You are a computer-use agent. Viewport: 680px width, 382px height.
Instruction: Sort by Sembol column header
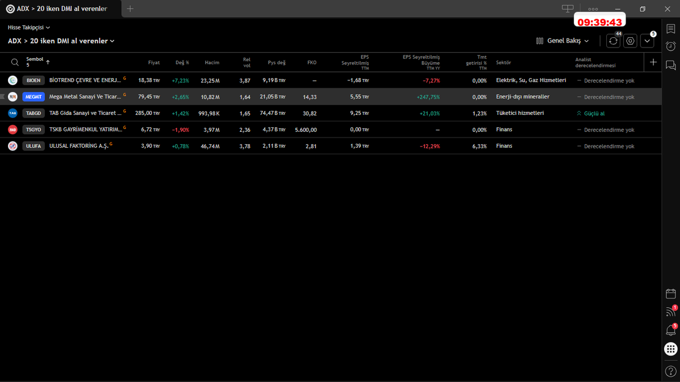37,62
